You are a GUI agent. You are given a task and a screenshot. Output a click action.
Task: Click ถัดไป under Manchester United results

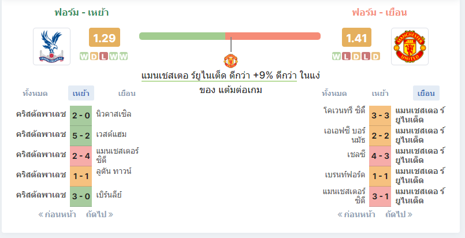point(399,214)
